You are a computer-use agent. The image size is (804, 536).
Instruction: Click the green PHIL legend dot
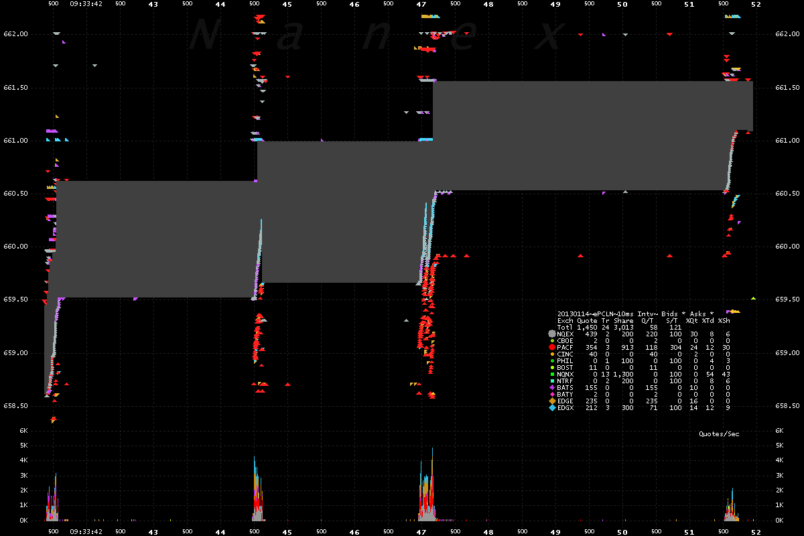(x=552, y=360)
